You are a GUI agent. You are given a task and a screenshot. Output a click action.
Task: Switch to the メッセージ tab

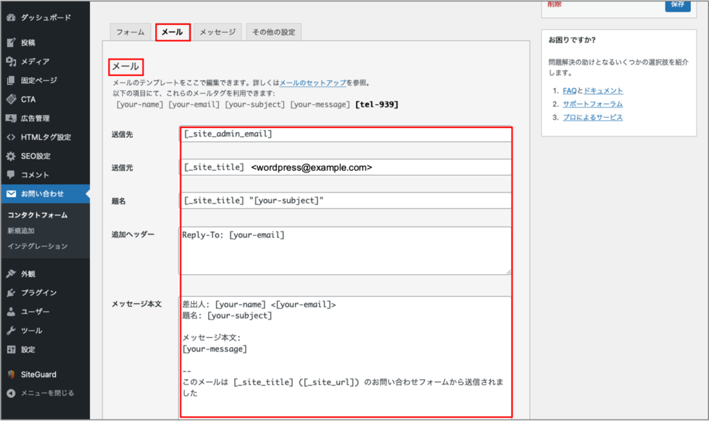217,32
